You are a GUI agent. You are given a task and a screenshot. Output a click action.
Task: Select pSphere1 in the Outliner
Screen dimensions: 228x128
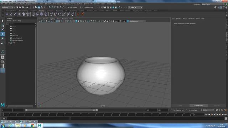pos(15,36)
